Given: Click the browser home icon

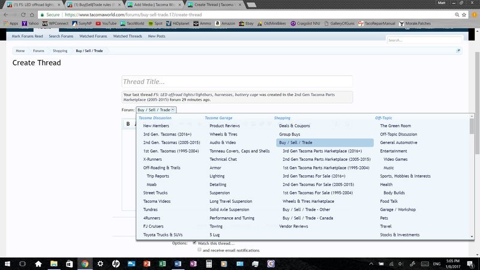Looking at the screenshot, I should coord(32,14).
